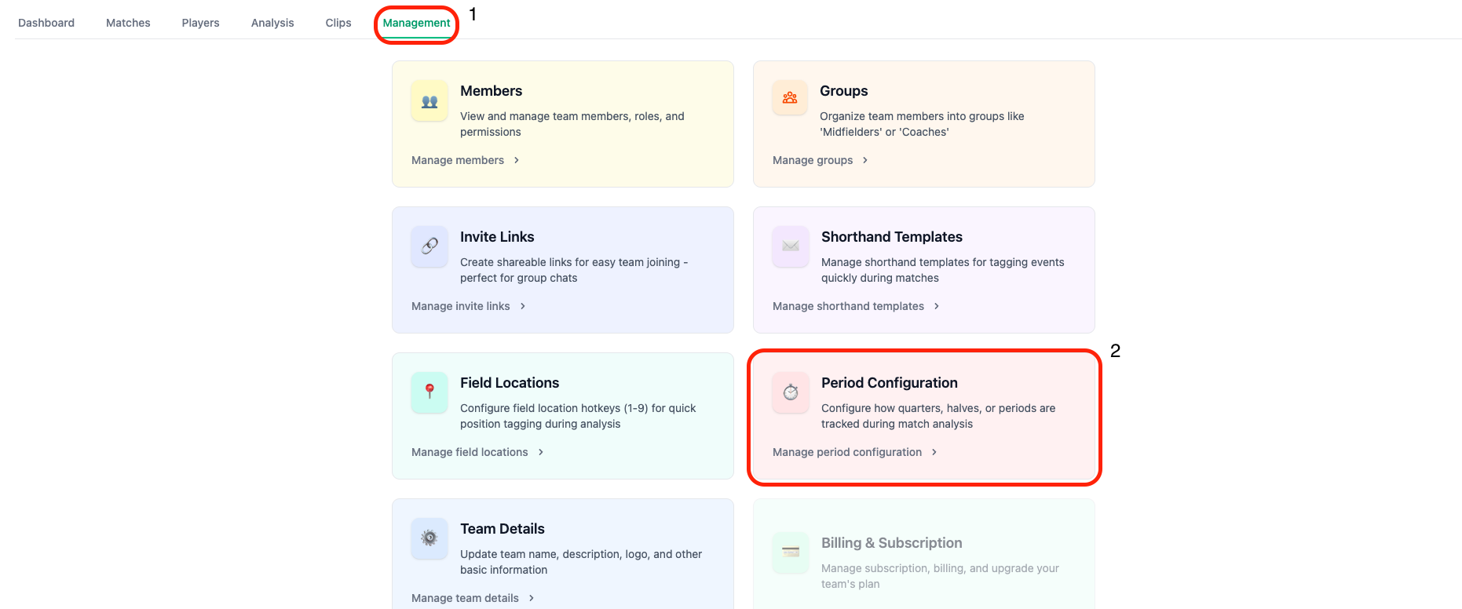1462x609 pixels.
Task: Click chevron next to Manage members
Action: coord(517,160)
